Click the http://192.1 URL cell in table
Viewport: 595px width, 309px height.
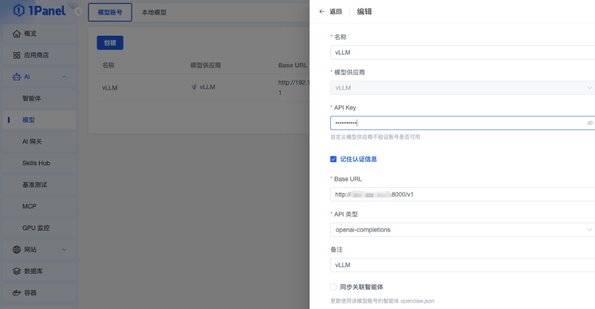point(294,87)
